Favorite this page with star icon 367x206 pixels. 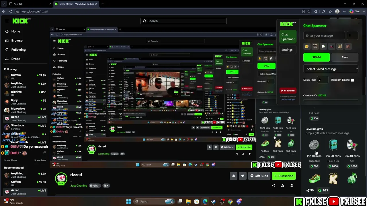pyautogui.click(x=309, y=11)
